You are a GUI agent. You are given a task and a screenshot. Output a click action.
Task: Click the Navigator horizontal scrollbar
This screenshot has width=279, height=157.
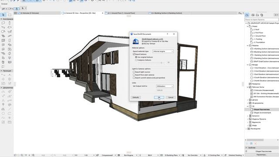tap(255, 140)
